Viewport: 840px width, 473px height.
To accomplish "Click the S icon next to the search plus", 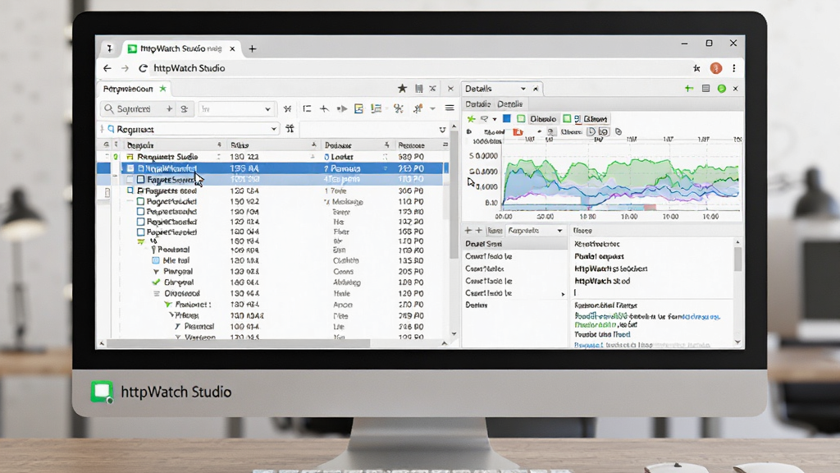I will [185, 109].
